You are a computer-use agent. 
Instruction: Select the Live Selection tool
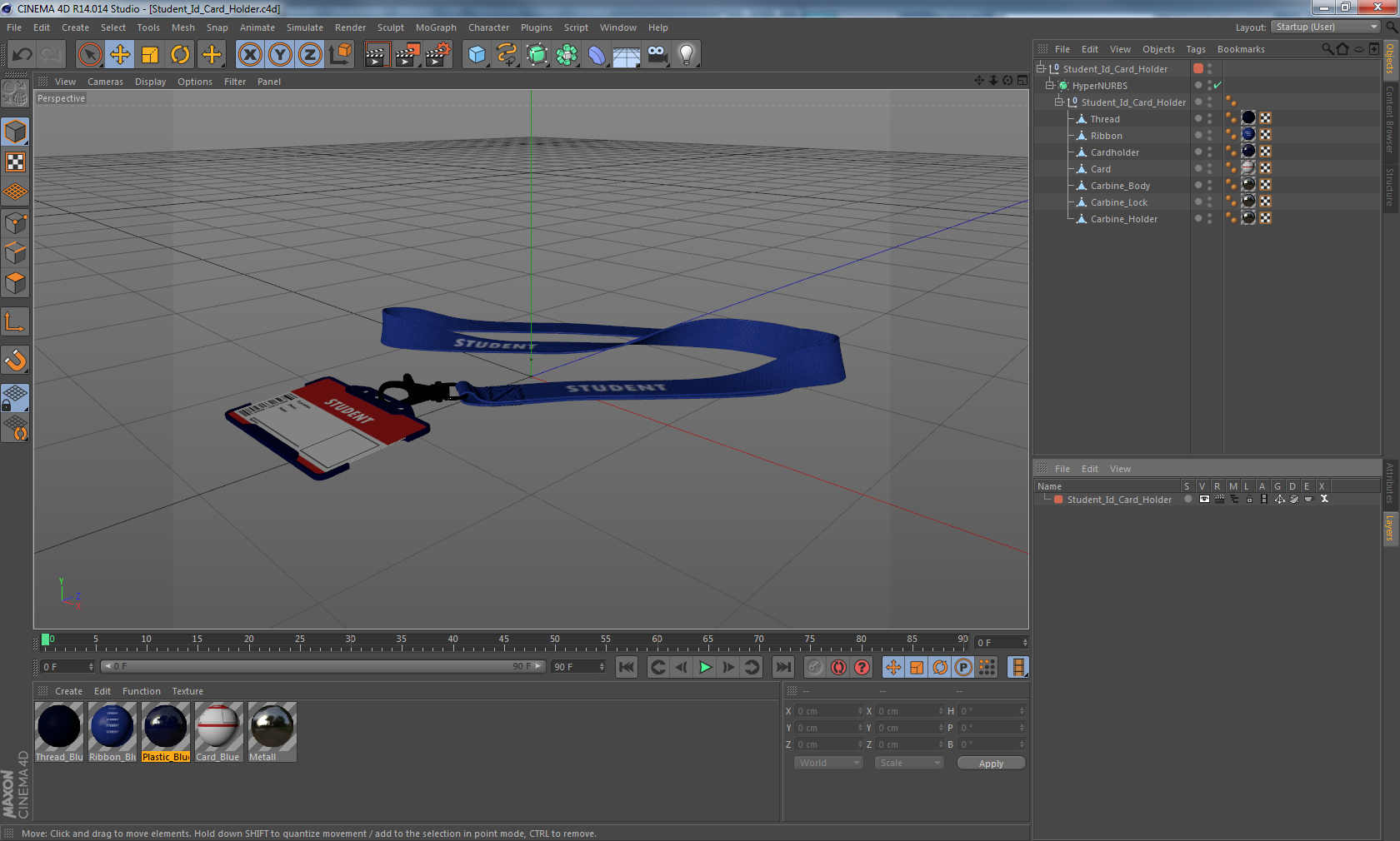coord(90,55)
